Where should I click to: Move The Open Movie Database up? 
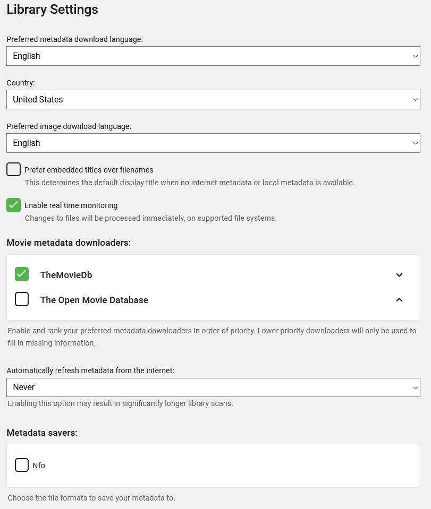[x=399, y=300]
